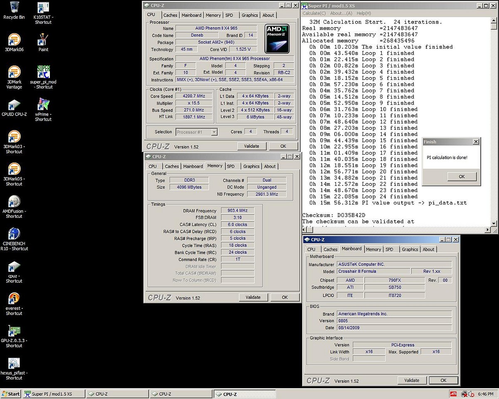Click Size 4096 MBytes field
Viewport: 499px width, 399px height.
(190, 187)
